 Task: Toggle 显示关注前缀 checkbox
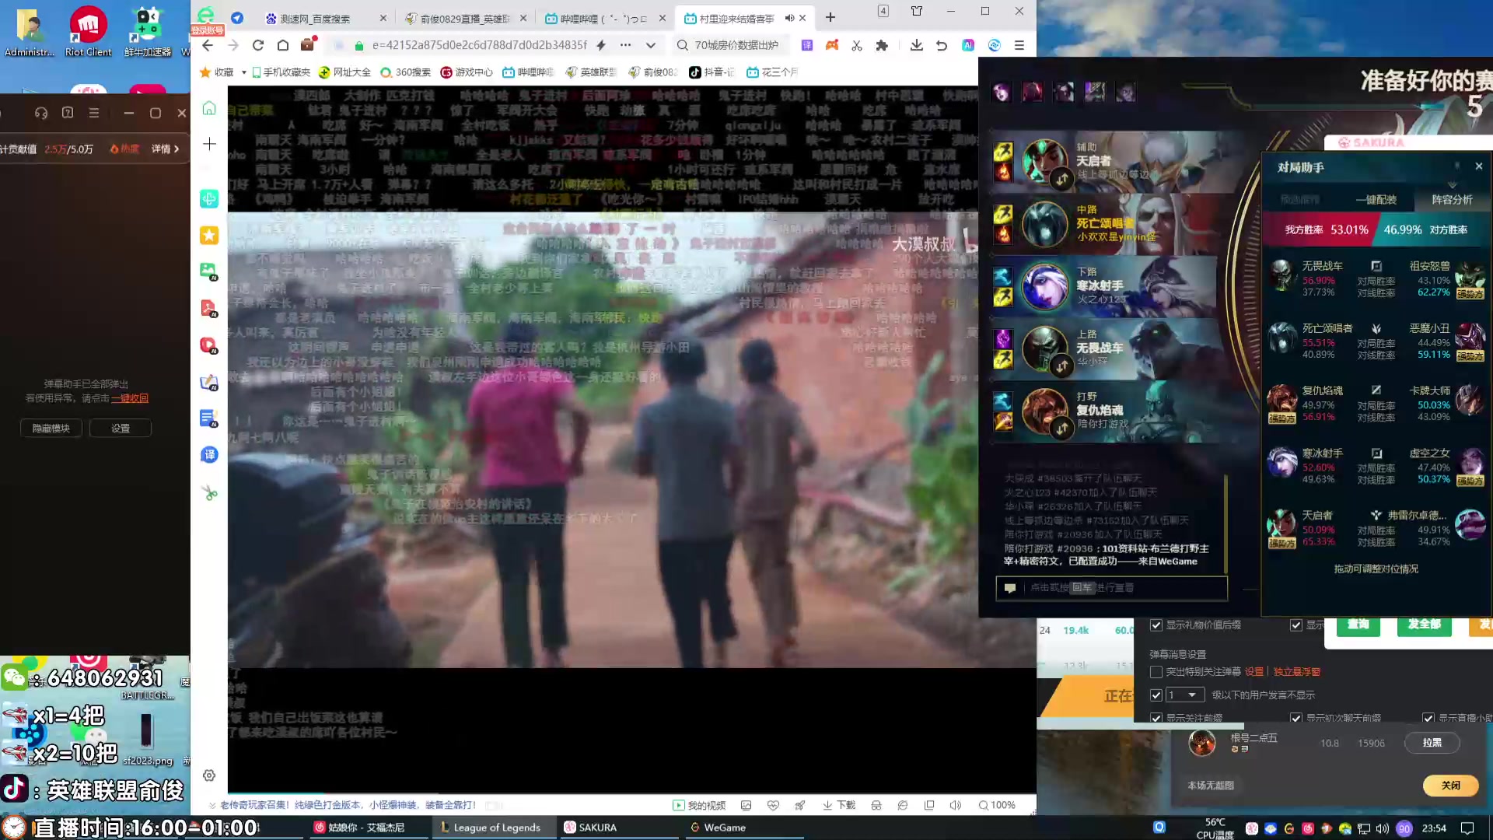1156,718
